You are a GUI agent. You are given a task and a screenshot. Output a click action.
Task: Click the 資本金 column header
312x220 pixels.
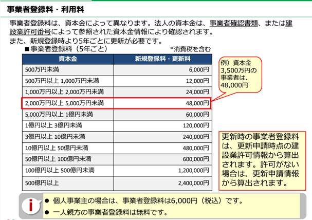click(68, 59)
